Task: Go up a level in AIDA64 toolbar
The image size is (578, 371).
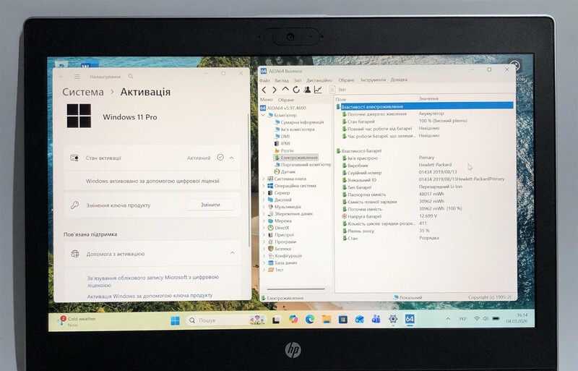Action: [285, 90]
